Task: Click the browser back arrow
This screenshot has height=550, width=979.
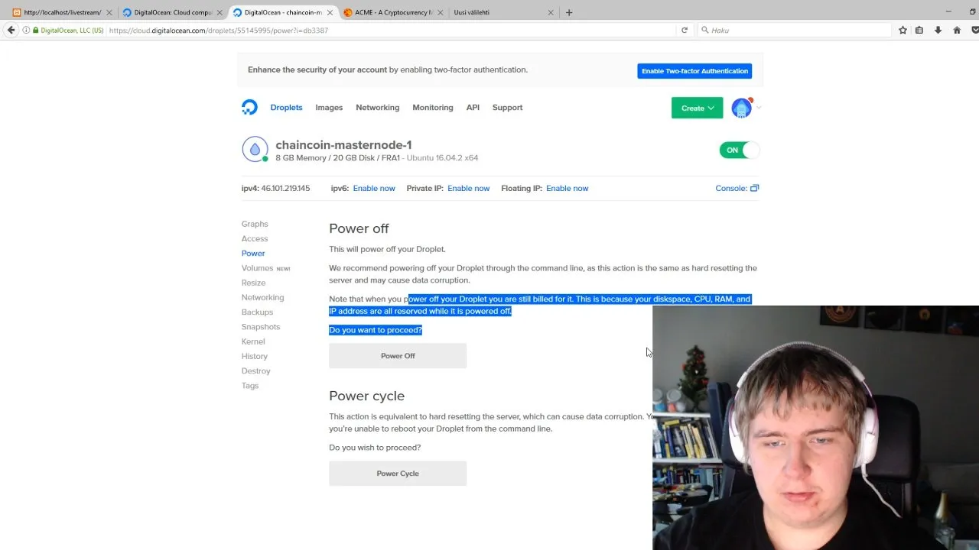Action: pyautogui.click(x=11, y=30)
